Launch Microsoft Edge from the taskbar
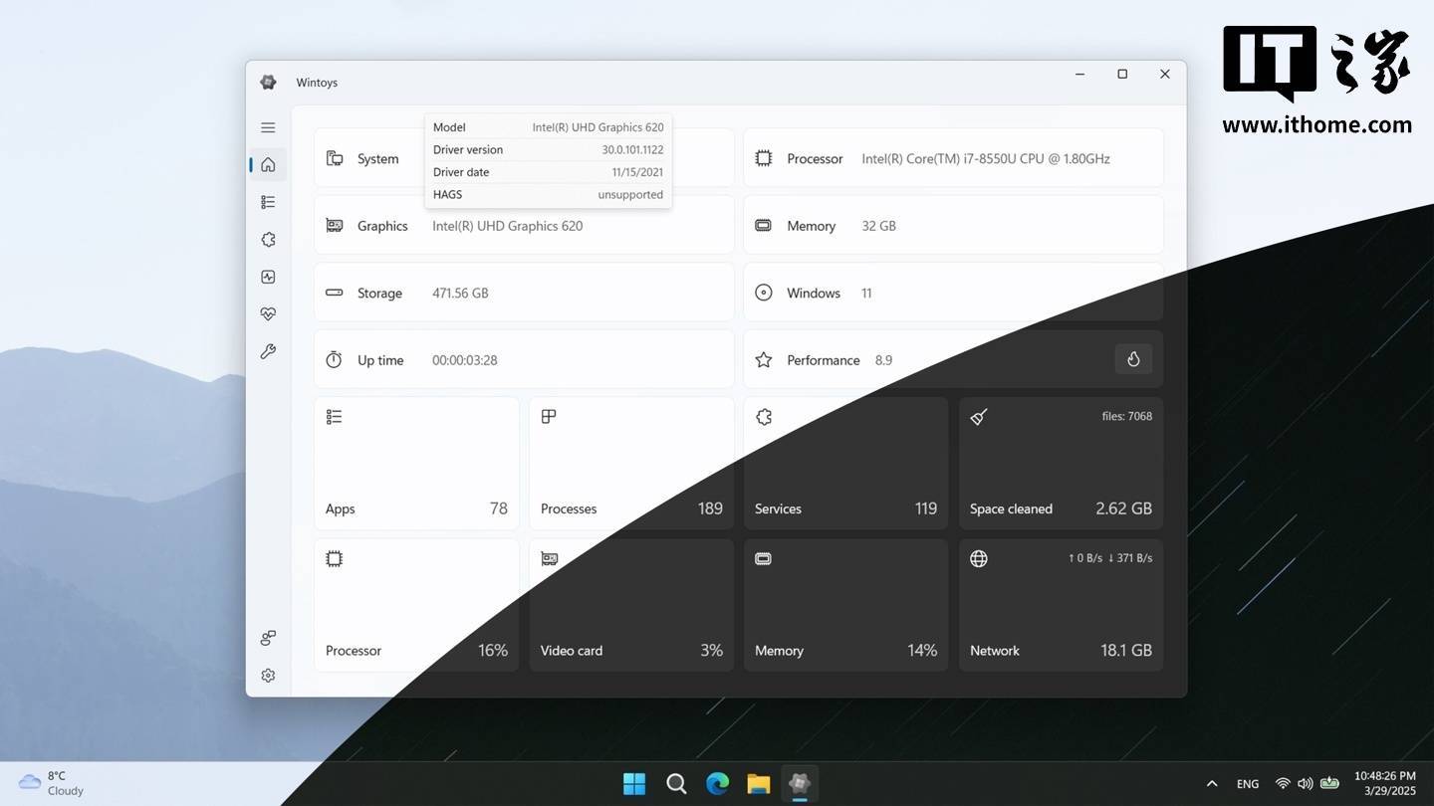This screenshot has height=806, width=1434. [x=717, y=784]
